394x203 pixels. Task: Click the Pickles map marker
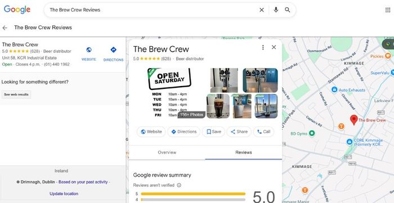point(388,56)
